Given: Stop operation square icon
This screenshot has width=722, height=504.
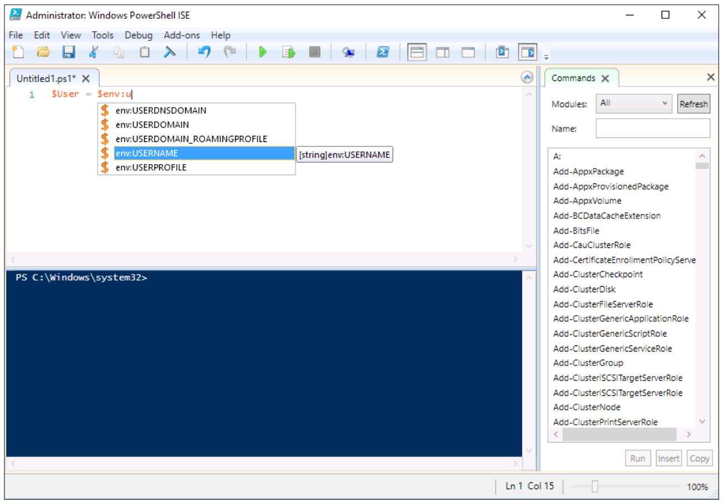Looking at the screenshot, I should (314, 52).
